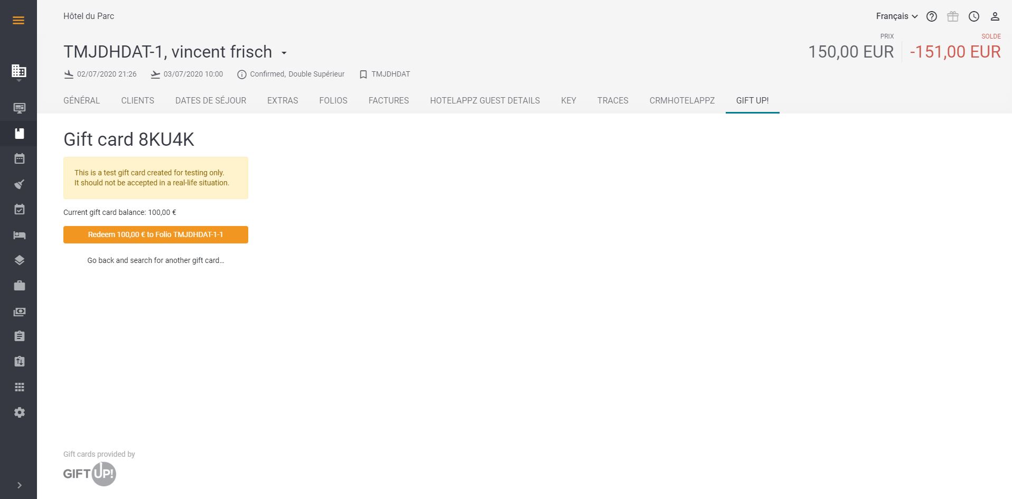Open the help question mark icon
The height and width of the screenshot is (499, 1012).
(932, 16)
